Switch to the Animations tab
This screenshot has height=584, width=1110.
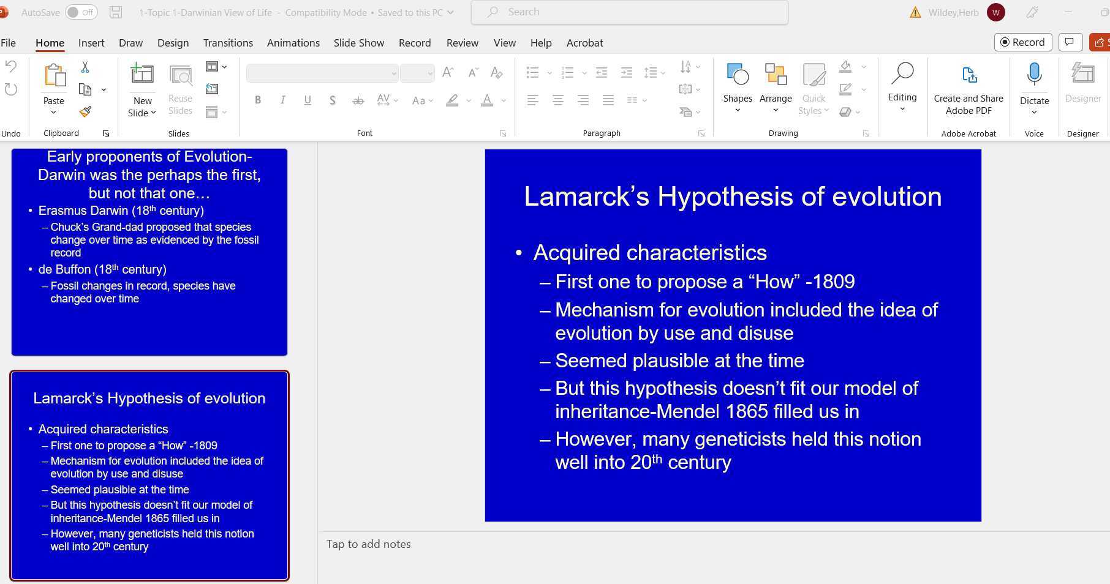click(x=293, y=43)
